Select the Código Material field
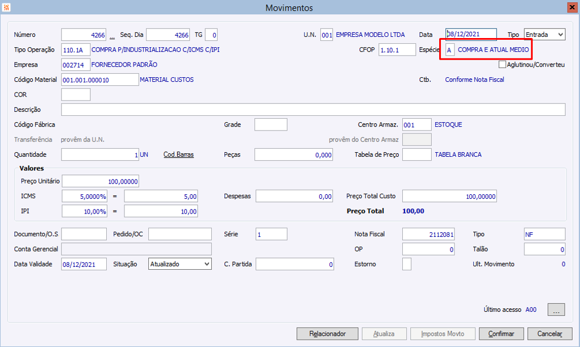The height and width of the screenshot is (347, 580). 100,80
